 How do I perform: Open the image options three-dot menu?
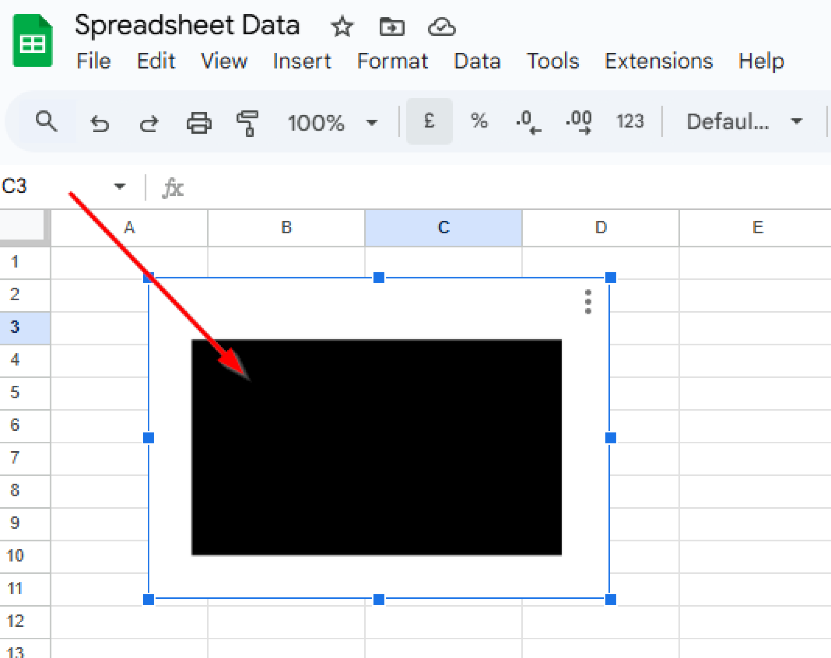tap(588, 302)
